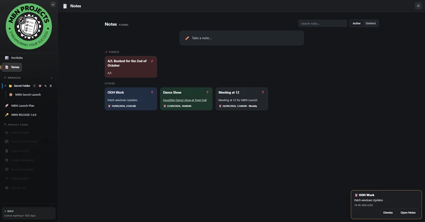Click '4 notes' count label
Image resolution: width=425 pixels, height=222 pixels.
pos(124,25)
